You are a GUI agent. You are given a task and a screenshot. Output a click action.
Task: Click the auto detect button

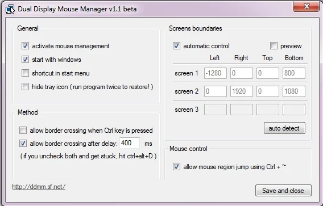tap(284, 128)
